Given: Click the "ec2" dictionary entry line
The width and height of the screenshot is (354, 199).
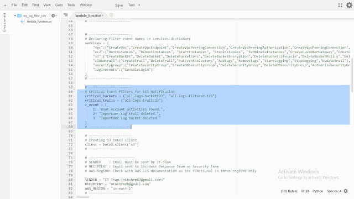Looking at the screenshot, I should (221, 52).
